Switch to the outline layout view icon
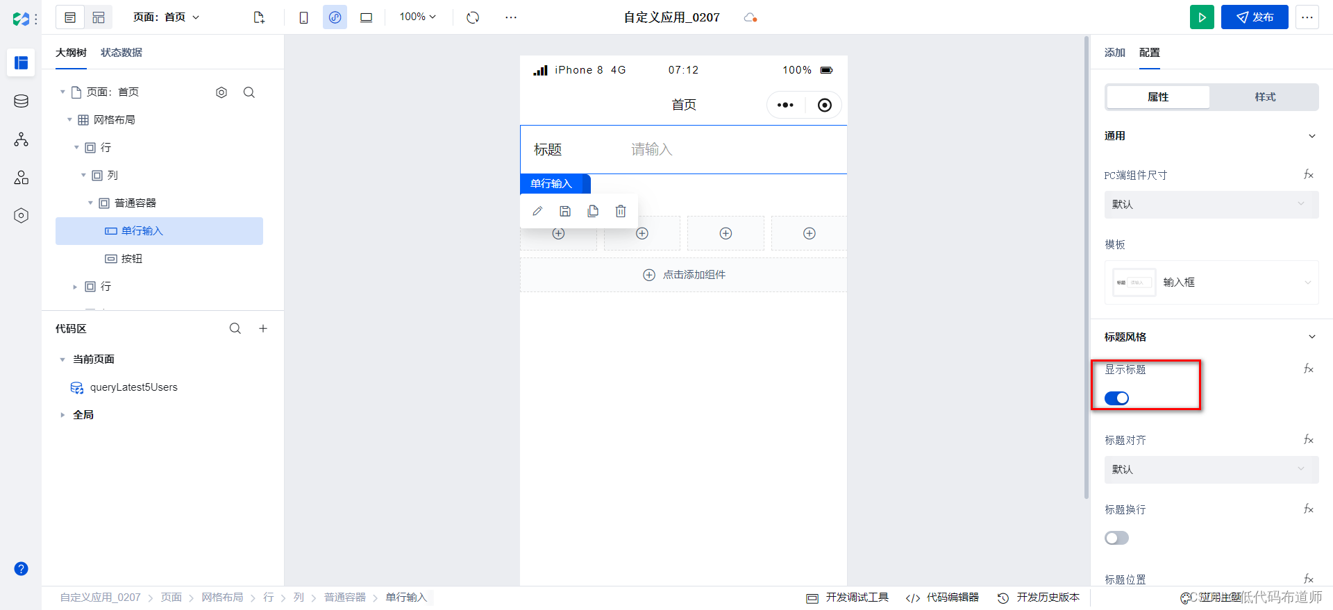 pos(70,17)
